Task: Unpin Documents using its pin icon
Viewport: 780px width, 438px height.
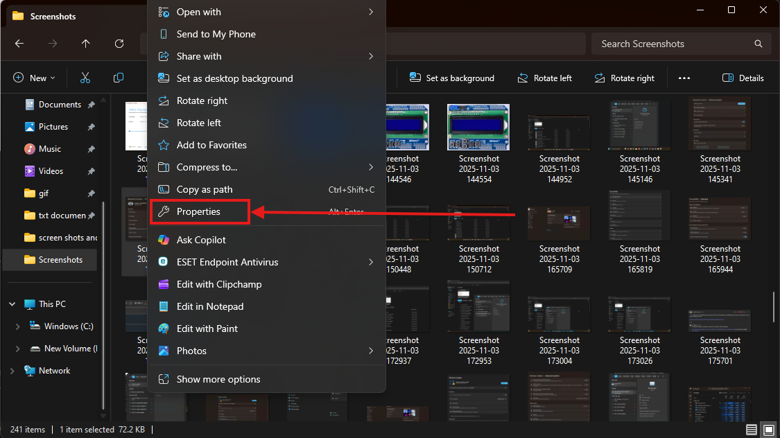Action: click(x=91, y=105)
